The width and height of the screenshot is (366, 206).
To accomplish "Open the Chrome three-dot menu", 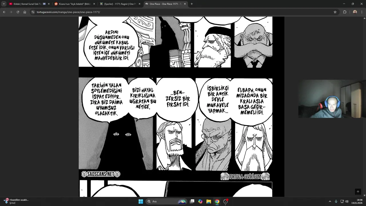I will point(362,12).
